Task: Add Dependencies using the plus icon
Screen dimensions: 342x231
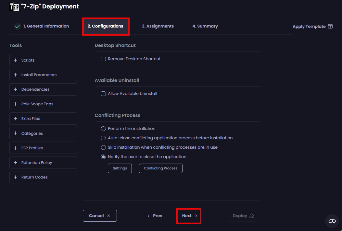Action: 15,89
